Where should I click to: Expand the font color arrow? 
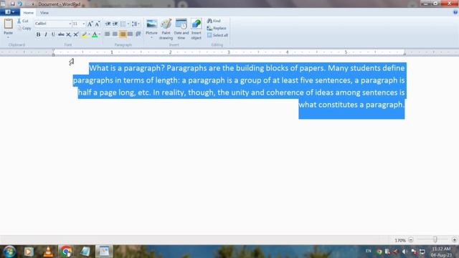(100, 34)
